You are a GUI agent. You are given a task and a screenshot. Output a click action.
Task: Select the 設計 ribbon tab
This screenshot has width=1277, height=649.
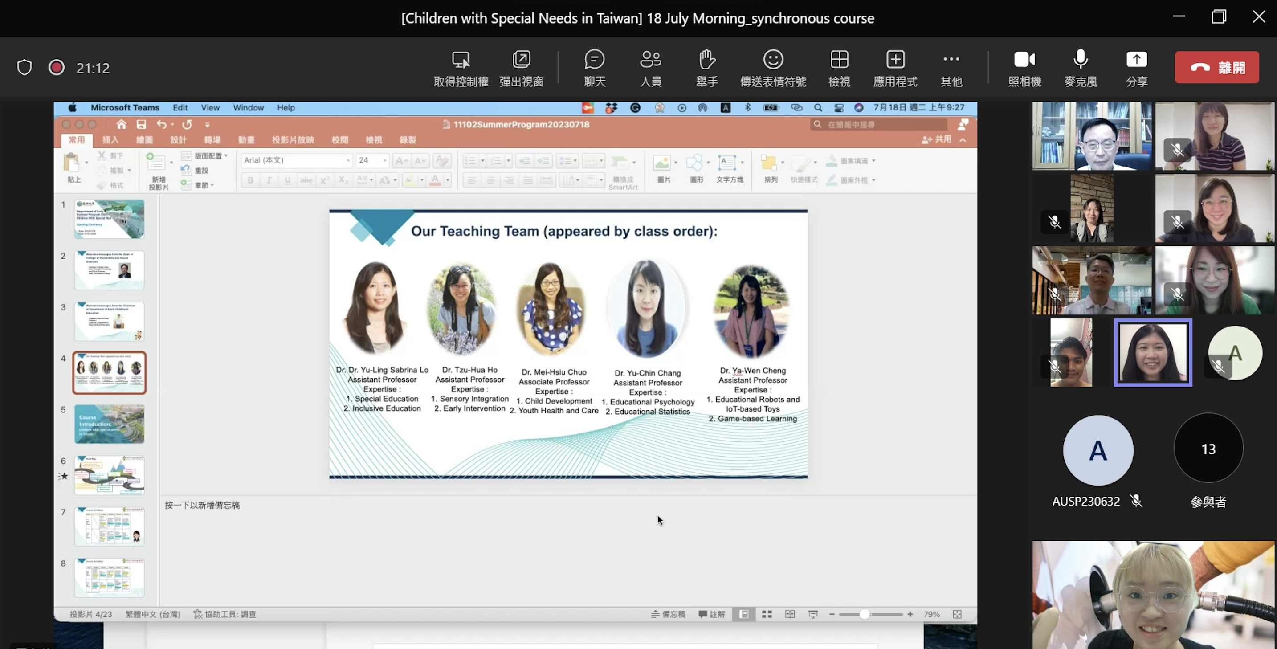tap(178, 140)
